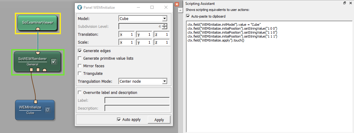Click the Subdivision Level spinner arrows
This screenshot has width=354, height=133.
(164, 26)
